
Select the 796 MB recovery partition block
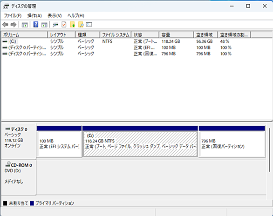click(232, 144)
